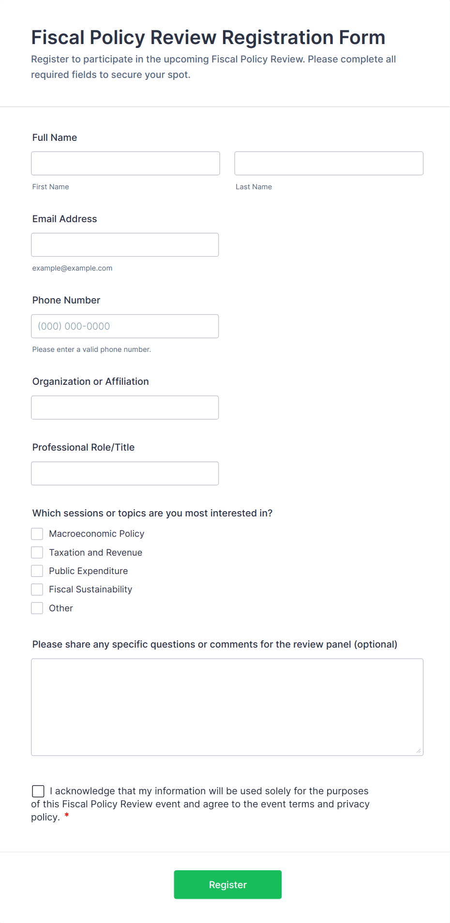Check the Other topic checkbox
The height and width of the screenshot is (923, 450).
coord(37,608)
